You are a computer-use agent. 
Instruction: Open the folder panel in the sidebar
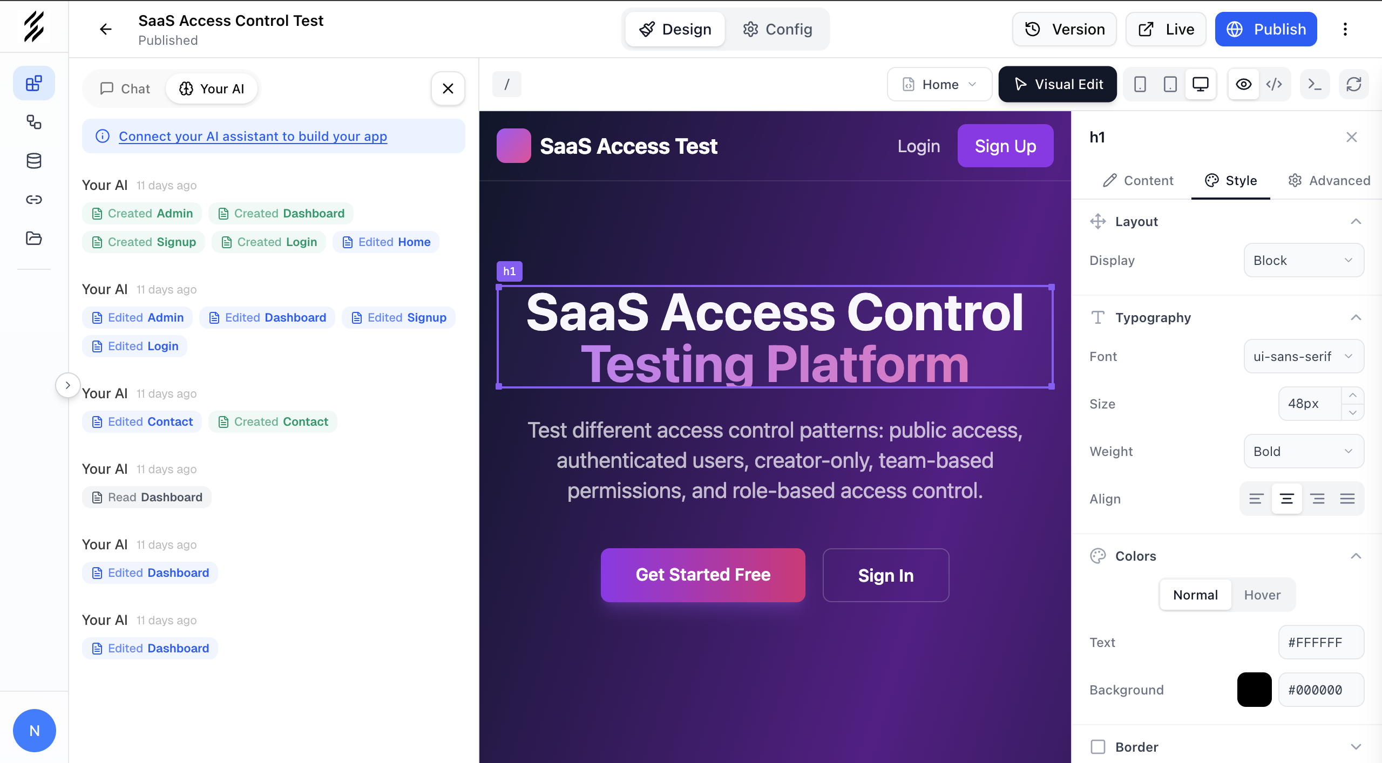[34, 238]
